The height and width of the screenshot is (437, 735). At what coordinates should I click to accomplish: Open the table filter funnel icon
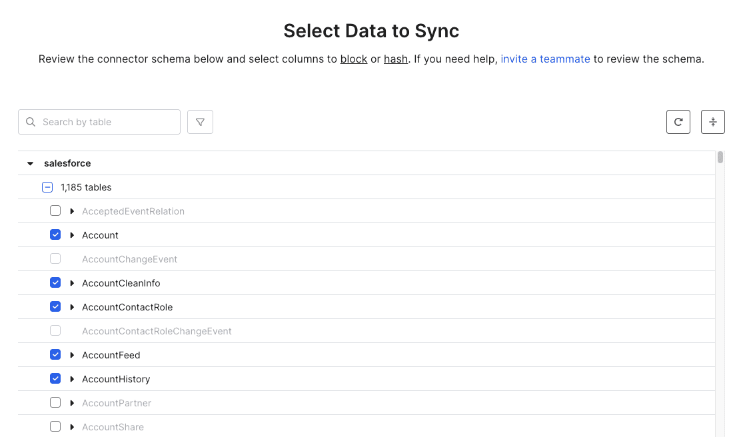click(x=200, y=122)
